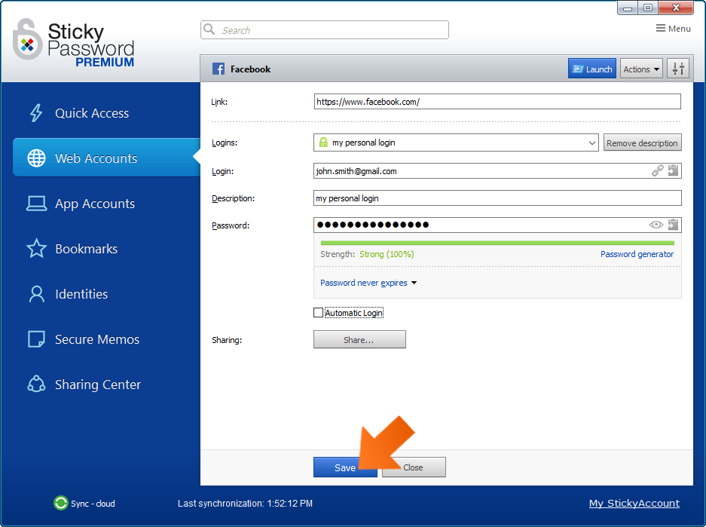The height and width of the screenshot is (527, 706).
Task: Click the magnifier icon in the search box
Action: click(209, 29)
